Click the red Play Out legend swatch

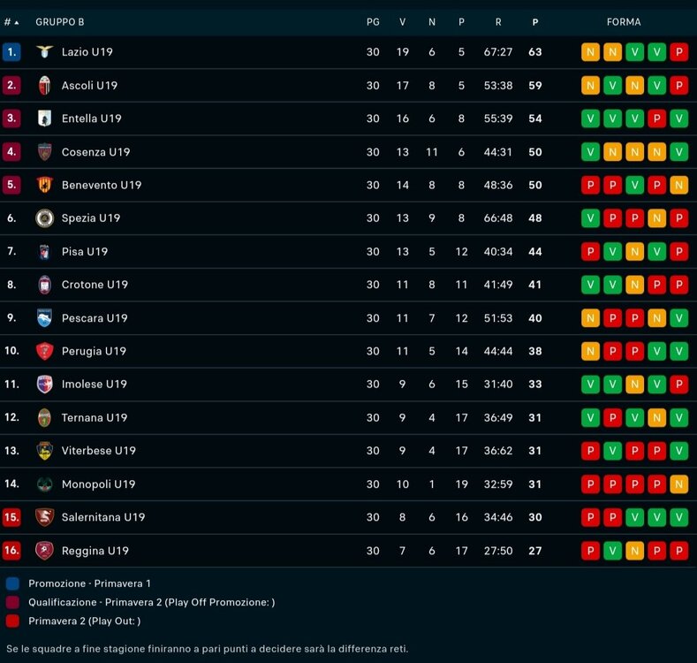pos(12,621)
